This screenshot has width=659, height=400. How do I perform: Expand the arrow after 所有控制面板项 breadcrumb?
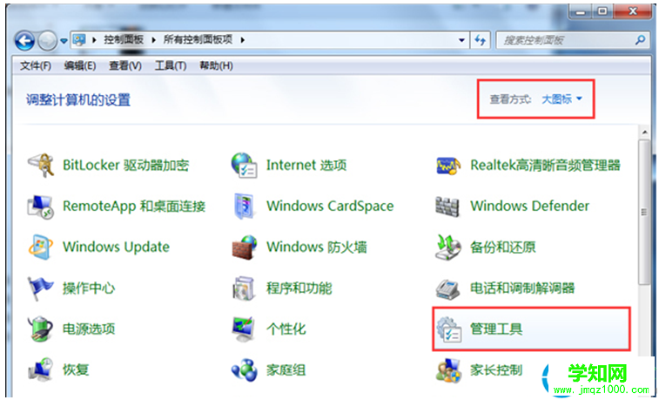(x=243, y=40)
